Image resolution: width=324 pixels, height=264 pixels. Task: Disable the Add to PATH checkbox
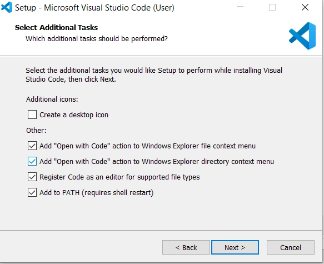pyautogui.click(x=32, y=192)
